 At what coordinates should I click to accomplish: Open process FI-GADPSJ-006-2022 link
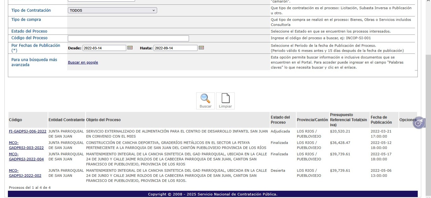(x=27, y=131)
